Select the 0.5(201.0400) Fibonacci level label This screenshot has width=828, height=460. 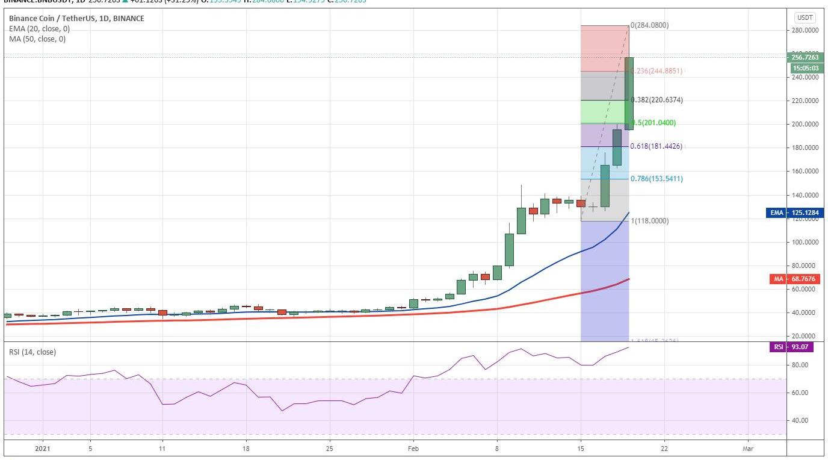pos(653,123)
